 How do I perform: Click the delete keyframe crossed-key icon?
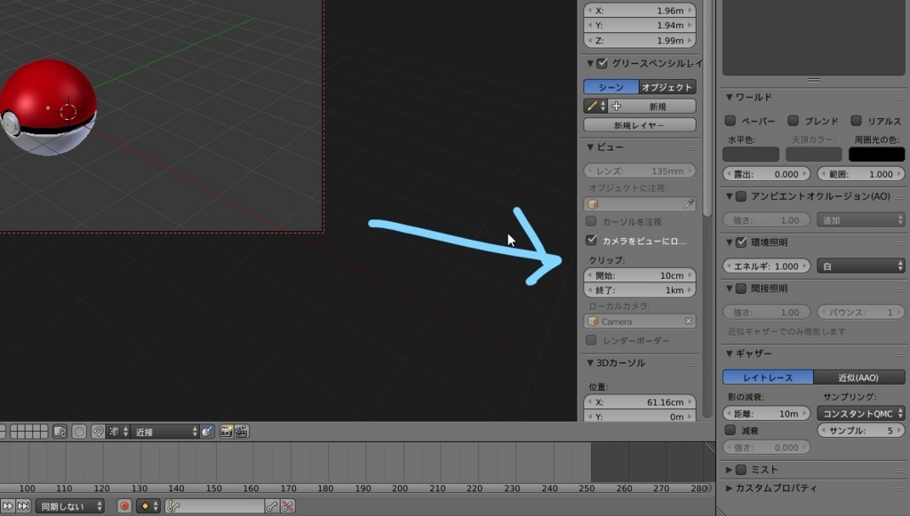[287, 506]
